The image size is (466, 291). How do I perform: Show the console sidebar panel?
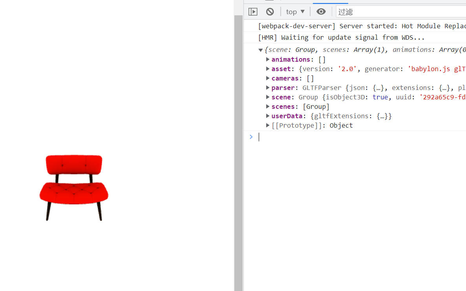click(253, 12)
